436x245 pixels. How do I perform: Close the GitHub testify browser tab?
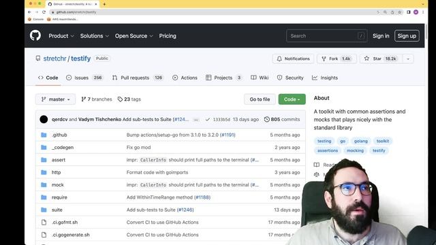96,4
